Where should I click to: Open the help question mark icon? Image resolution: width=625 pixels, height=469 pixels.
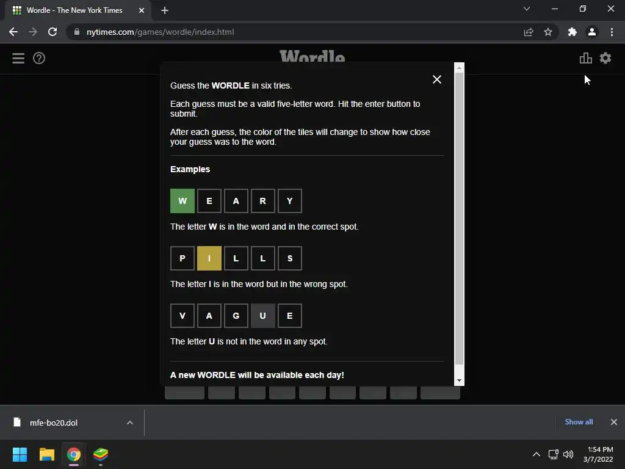point(39,58)
